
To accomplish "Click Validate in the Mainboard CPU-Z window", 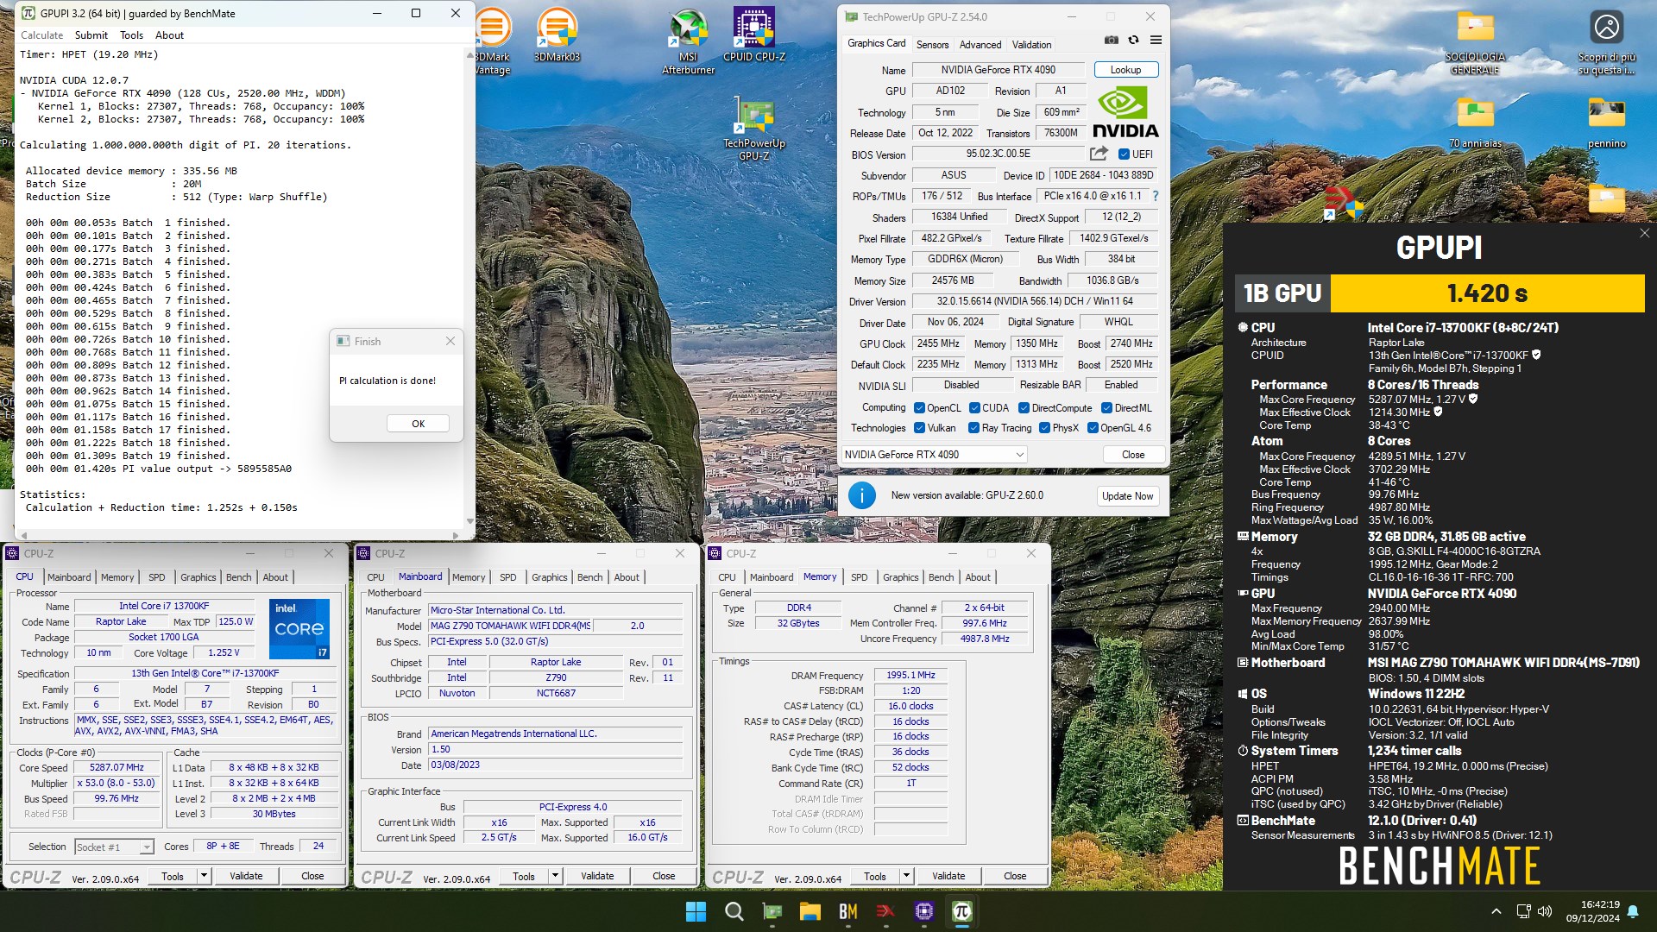I will pyautogui.click(x=597, y=876).
